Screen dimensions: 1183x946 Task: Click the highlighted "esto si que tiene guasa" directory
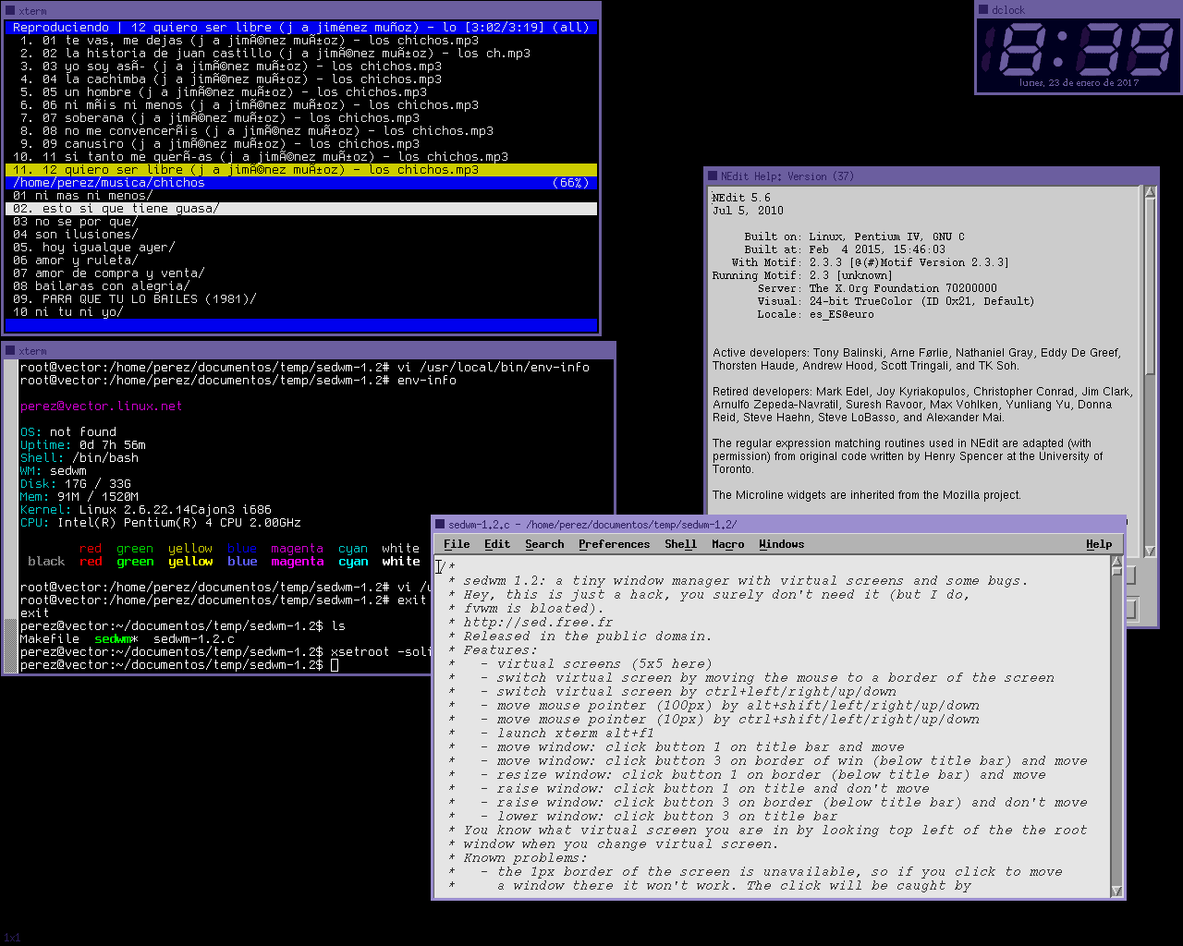click(x=116, y=209)
